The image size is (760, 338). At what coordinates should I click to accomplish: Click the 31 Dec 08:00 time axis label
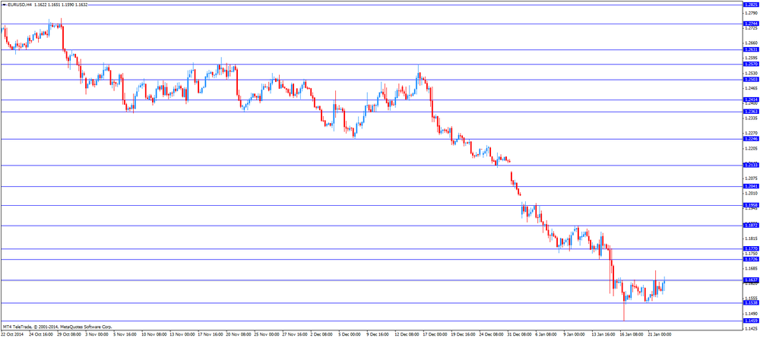click(518, 334)
